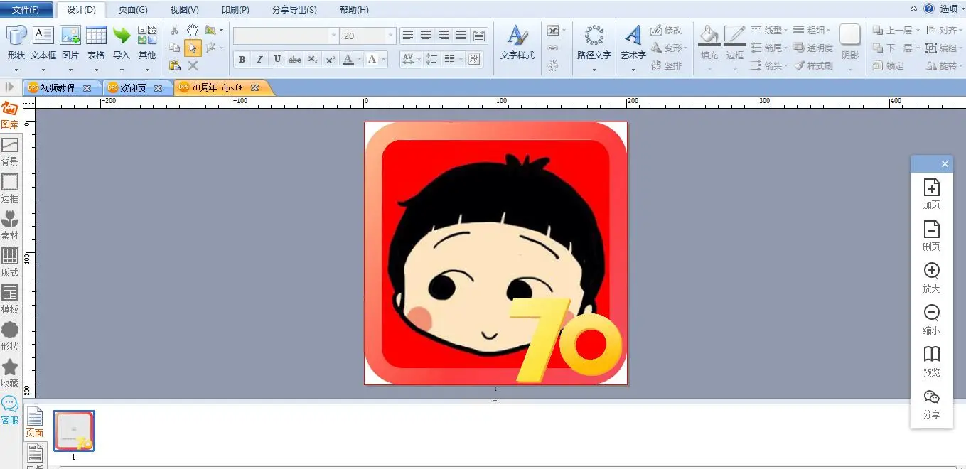Open the 素材 materials sidebar panel
966x469 pixels.
coord(10,225)
